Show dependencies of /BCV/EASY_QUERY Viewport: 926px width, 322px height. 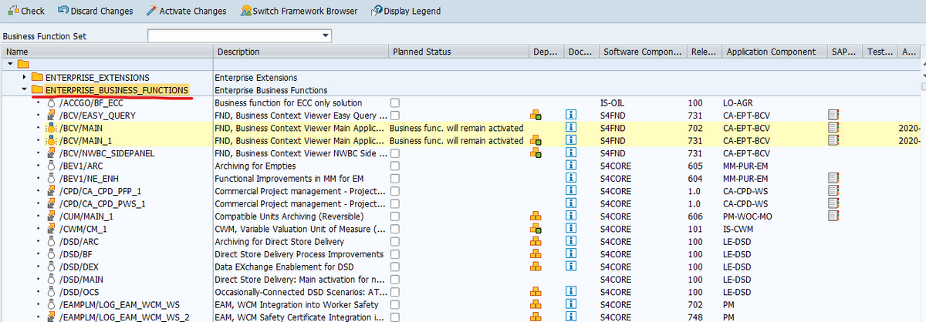[x=536, y=116]
